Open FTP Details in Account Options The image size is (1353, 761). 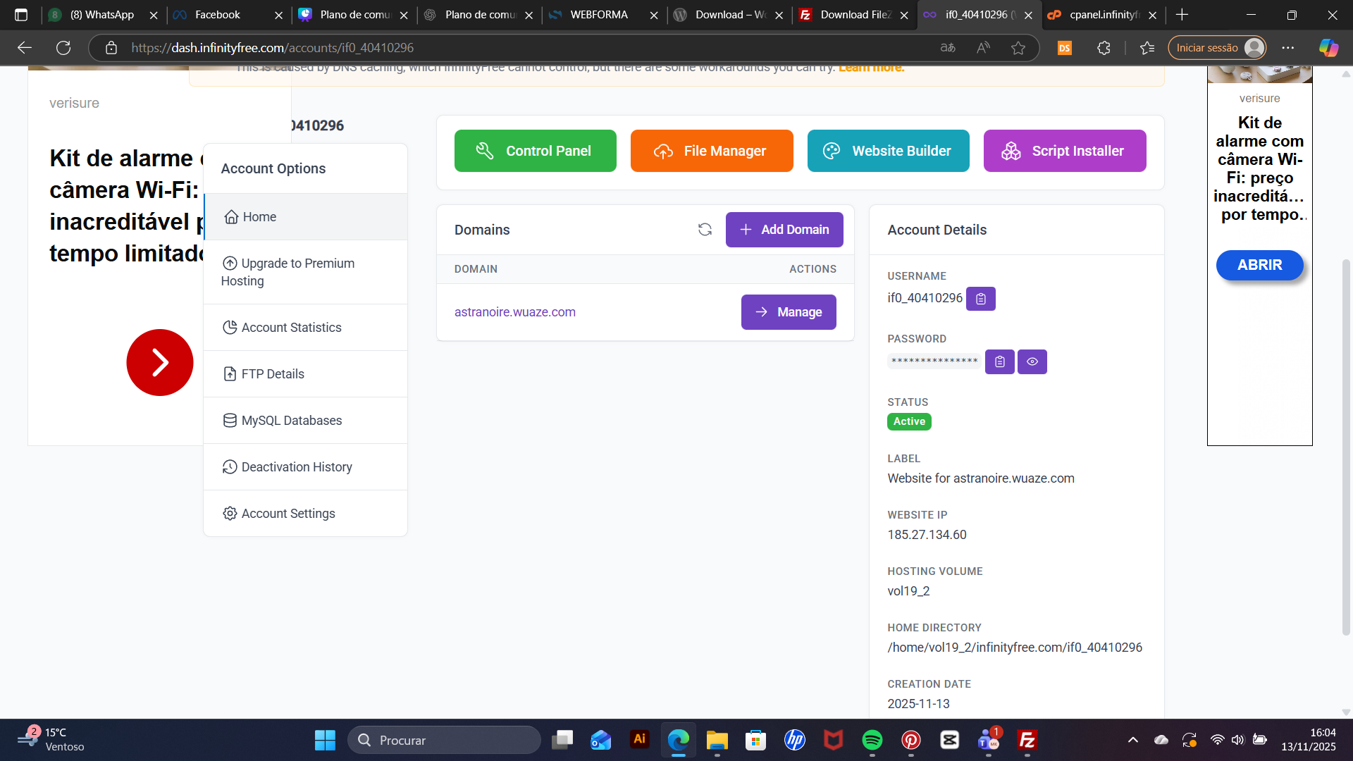tap(273, 374)
